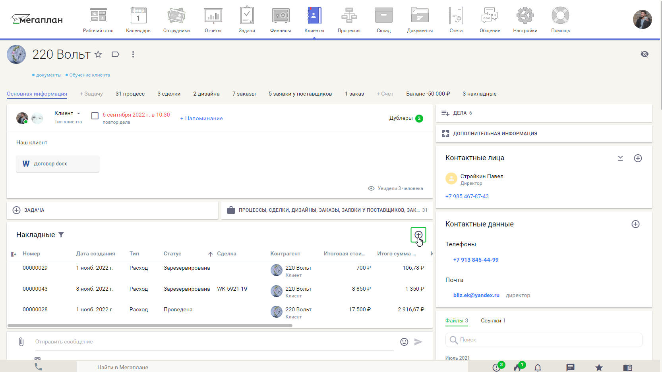Open the Договор.docx file

click(x=58, y=164)
